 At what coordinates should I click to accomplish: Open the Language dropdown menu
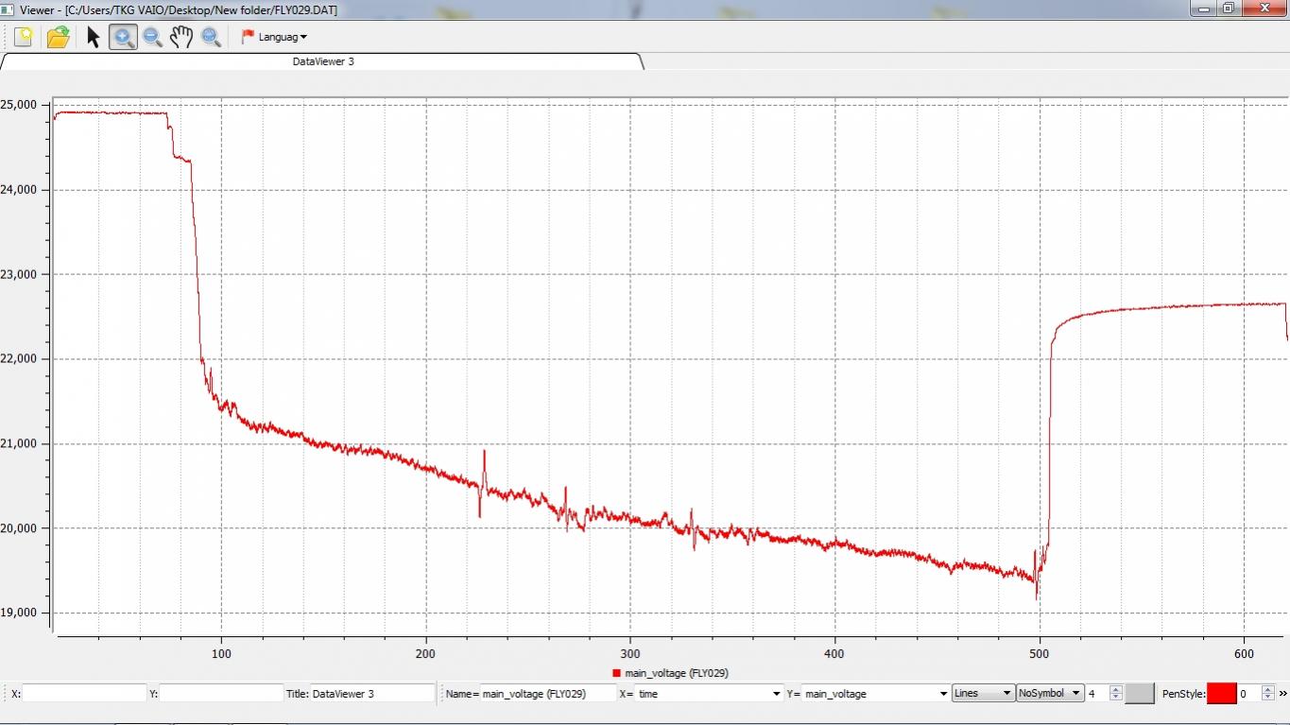[283, 37]
